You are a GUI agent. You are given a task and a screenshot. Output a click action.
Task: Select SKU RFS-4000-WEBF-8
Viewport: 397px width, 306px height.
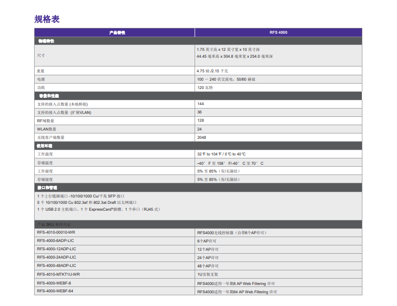coord(54,283)
